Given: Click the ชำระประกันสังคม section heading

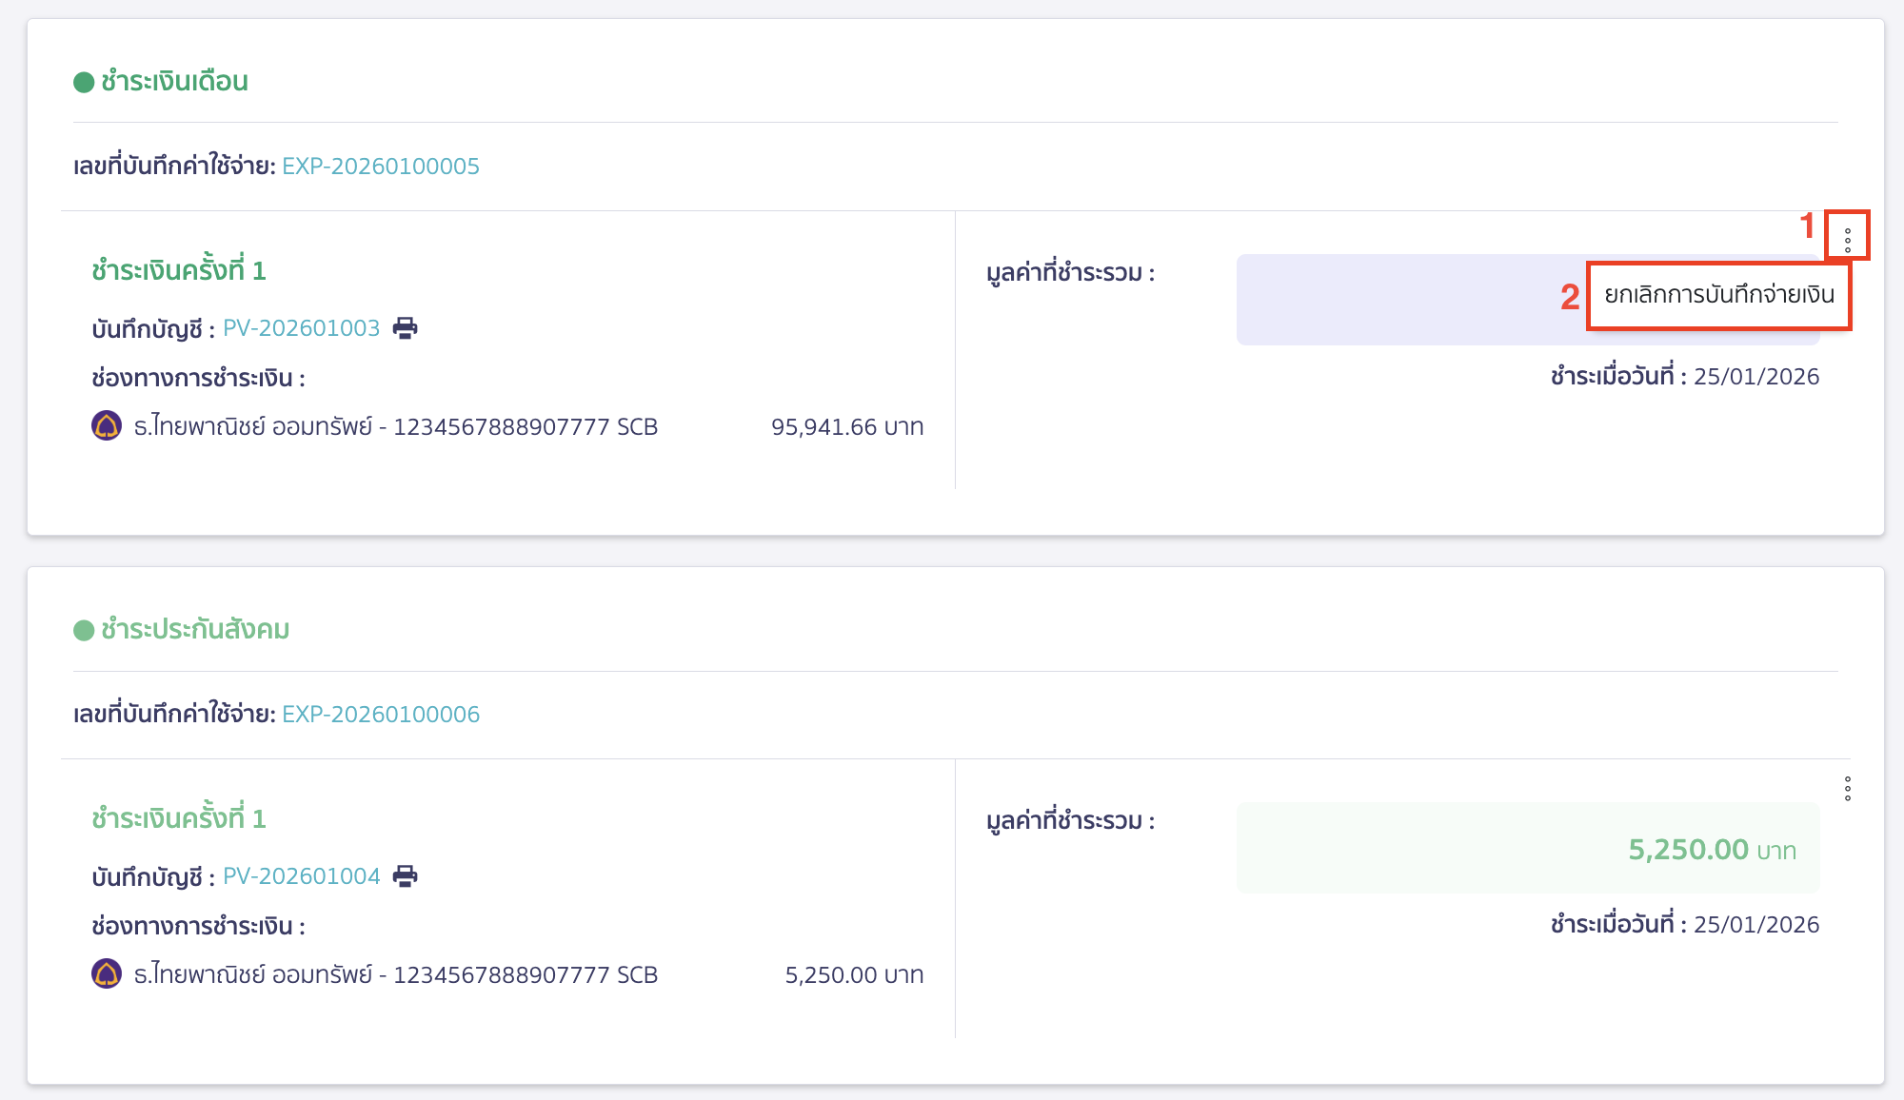Looking at the screenshot, I should [195, 630].
